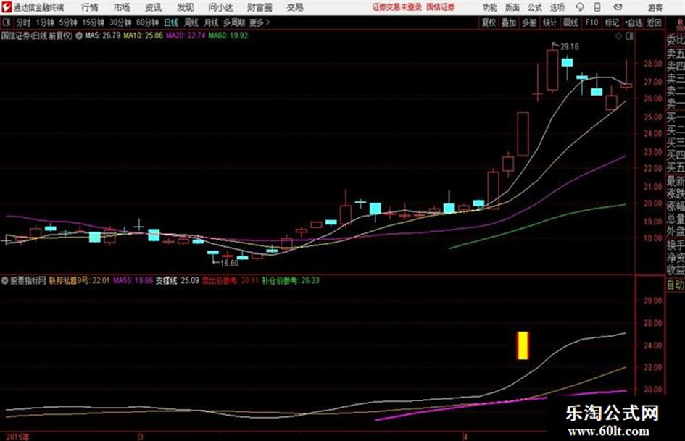This screenshot has height=441, width=685.
Task: Click the 通达信 app logo icon
Action: (x=7, y=7)
